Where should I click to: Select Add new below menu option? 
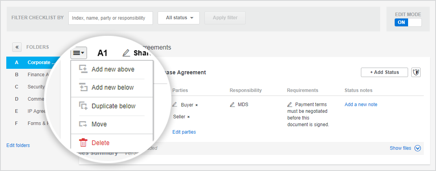click(112, 87)
